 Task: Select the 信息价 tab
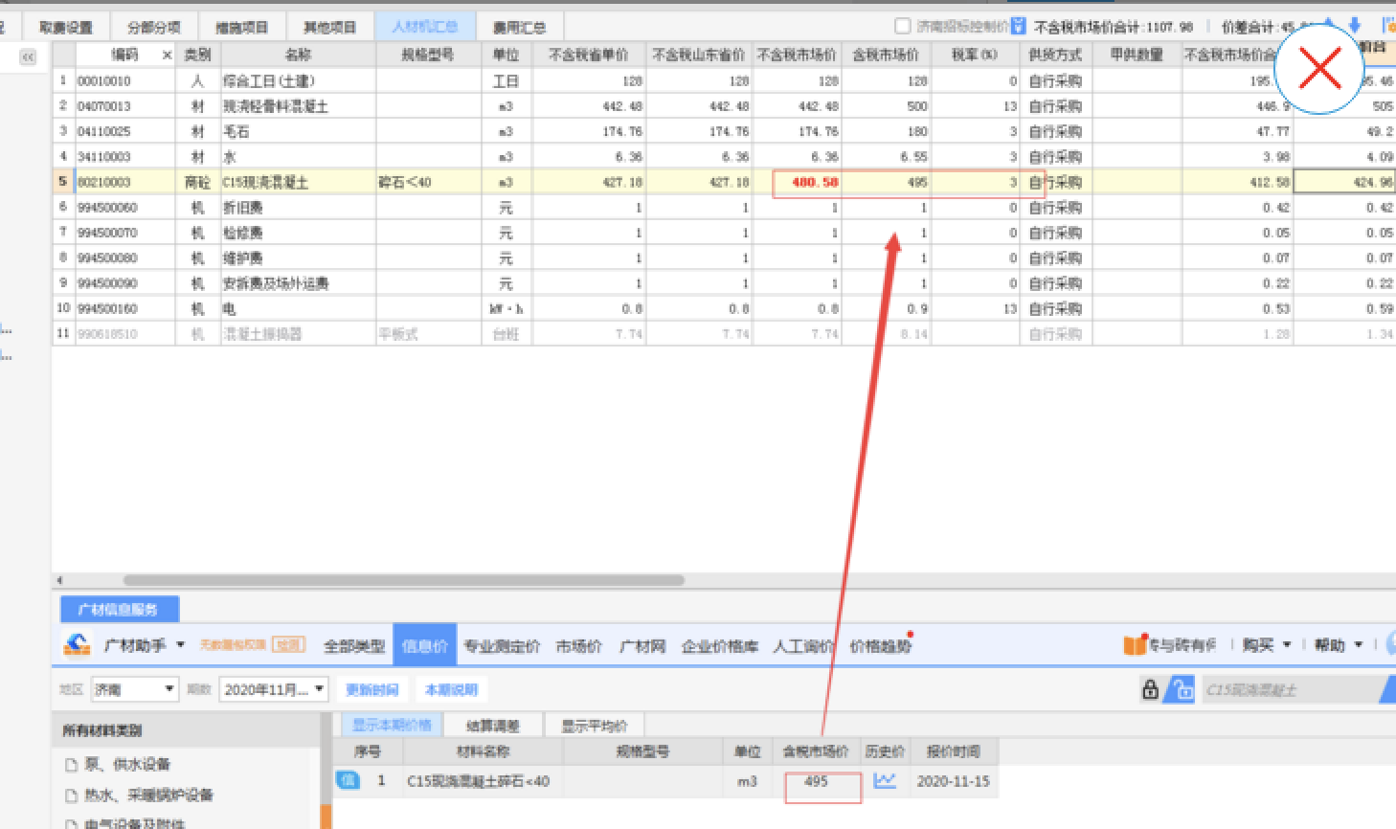tap(425, 646)
